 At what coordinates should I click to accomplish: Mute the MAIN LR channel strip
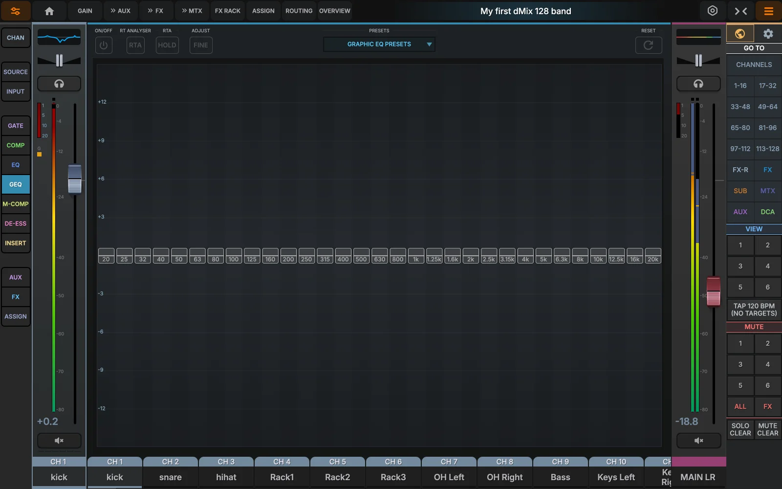point(698,441)
